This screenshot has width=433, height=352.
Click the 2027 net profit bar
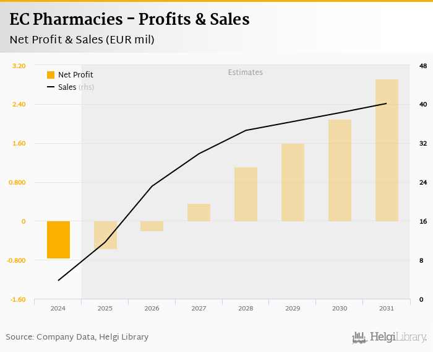tap(199, 213)
